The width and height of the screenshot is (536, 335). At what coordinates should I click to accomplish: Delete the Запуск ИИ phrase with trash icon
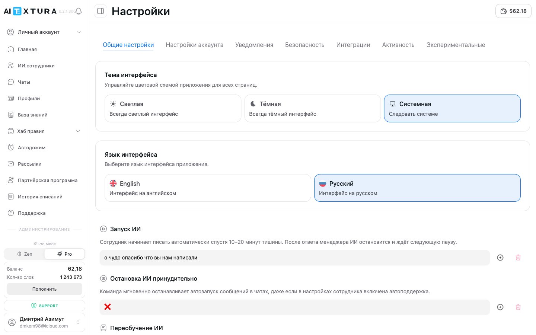(x=518, y=258)
